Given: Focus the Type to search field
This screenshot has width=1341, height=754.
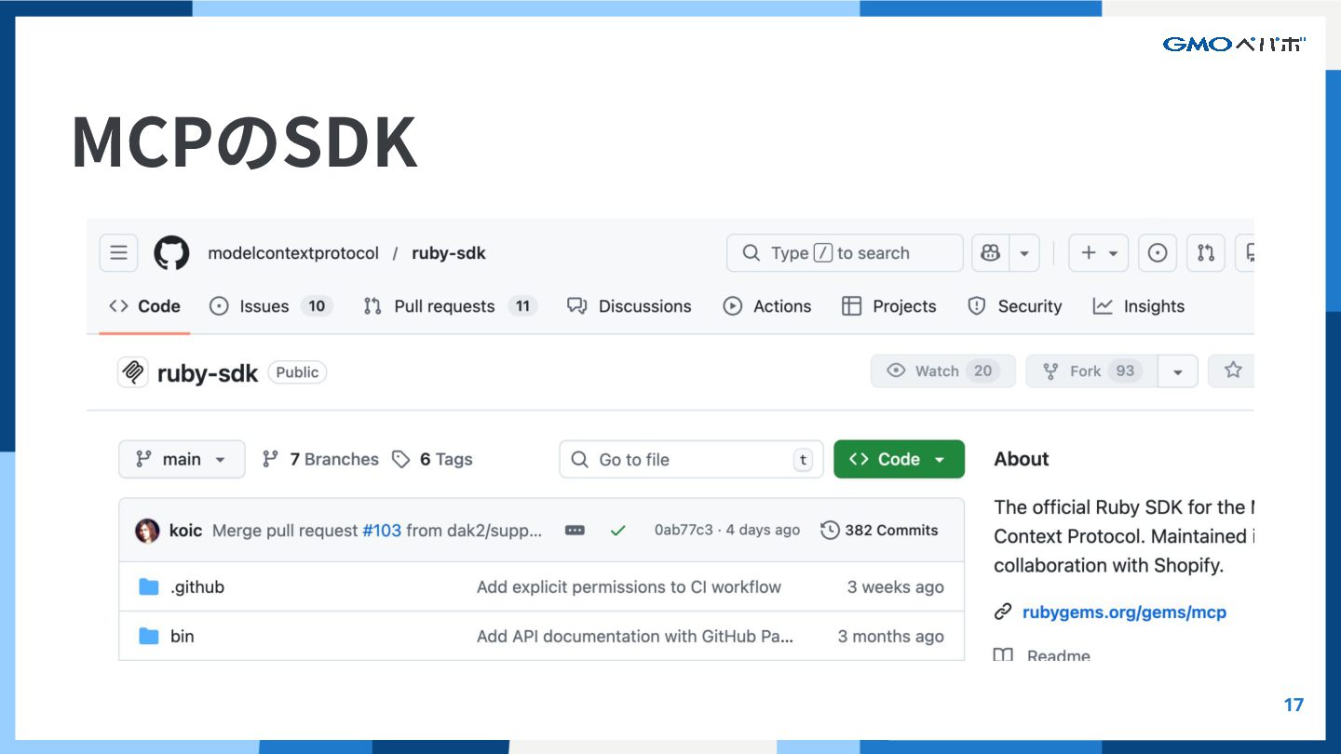Looking at the screenshot, I should click(845, 253).
